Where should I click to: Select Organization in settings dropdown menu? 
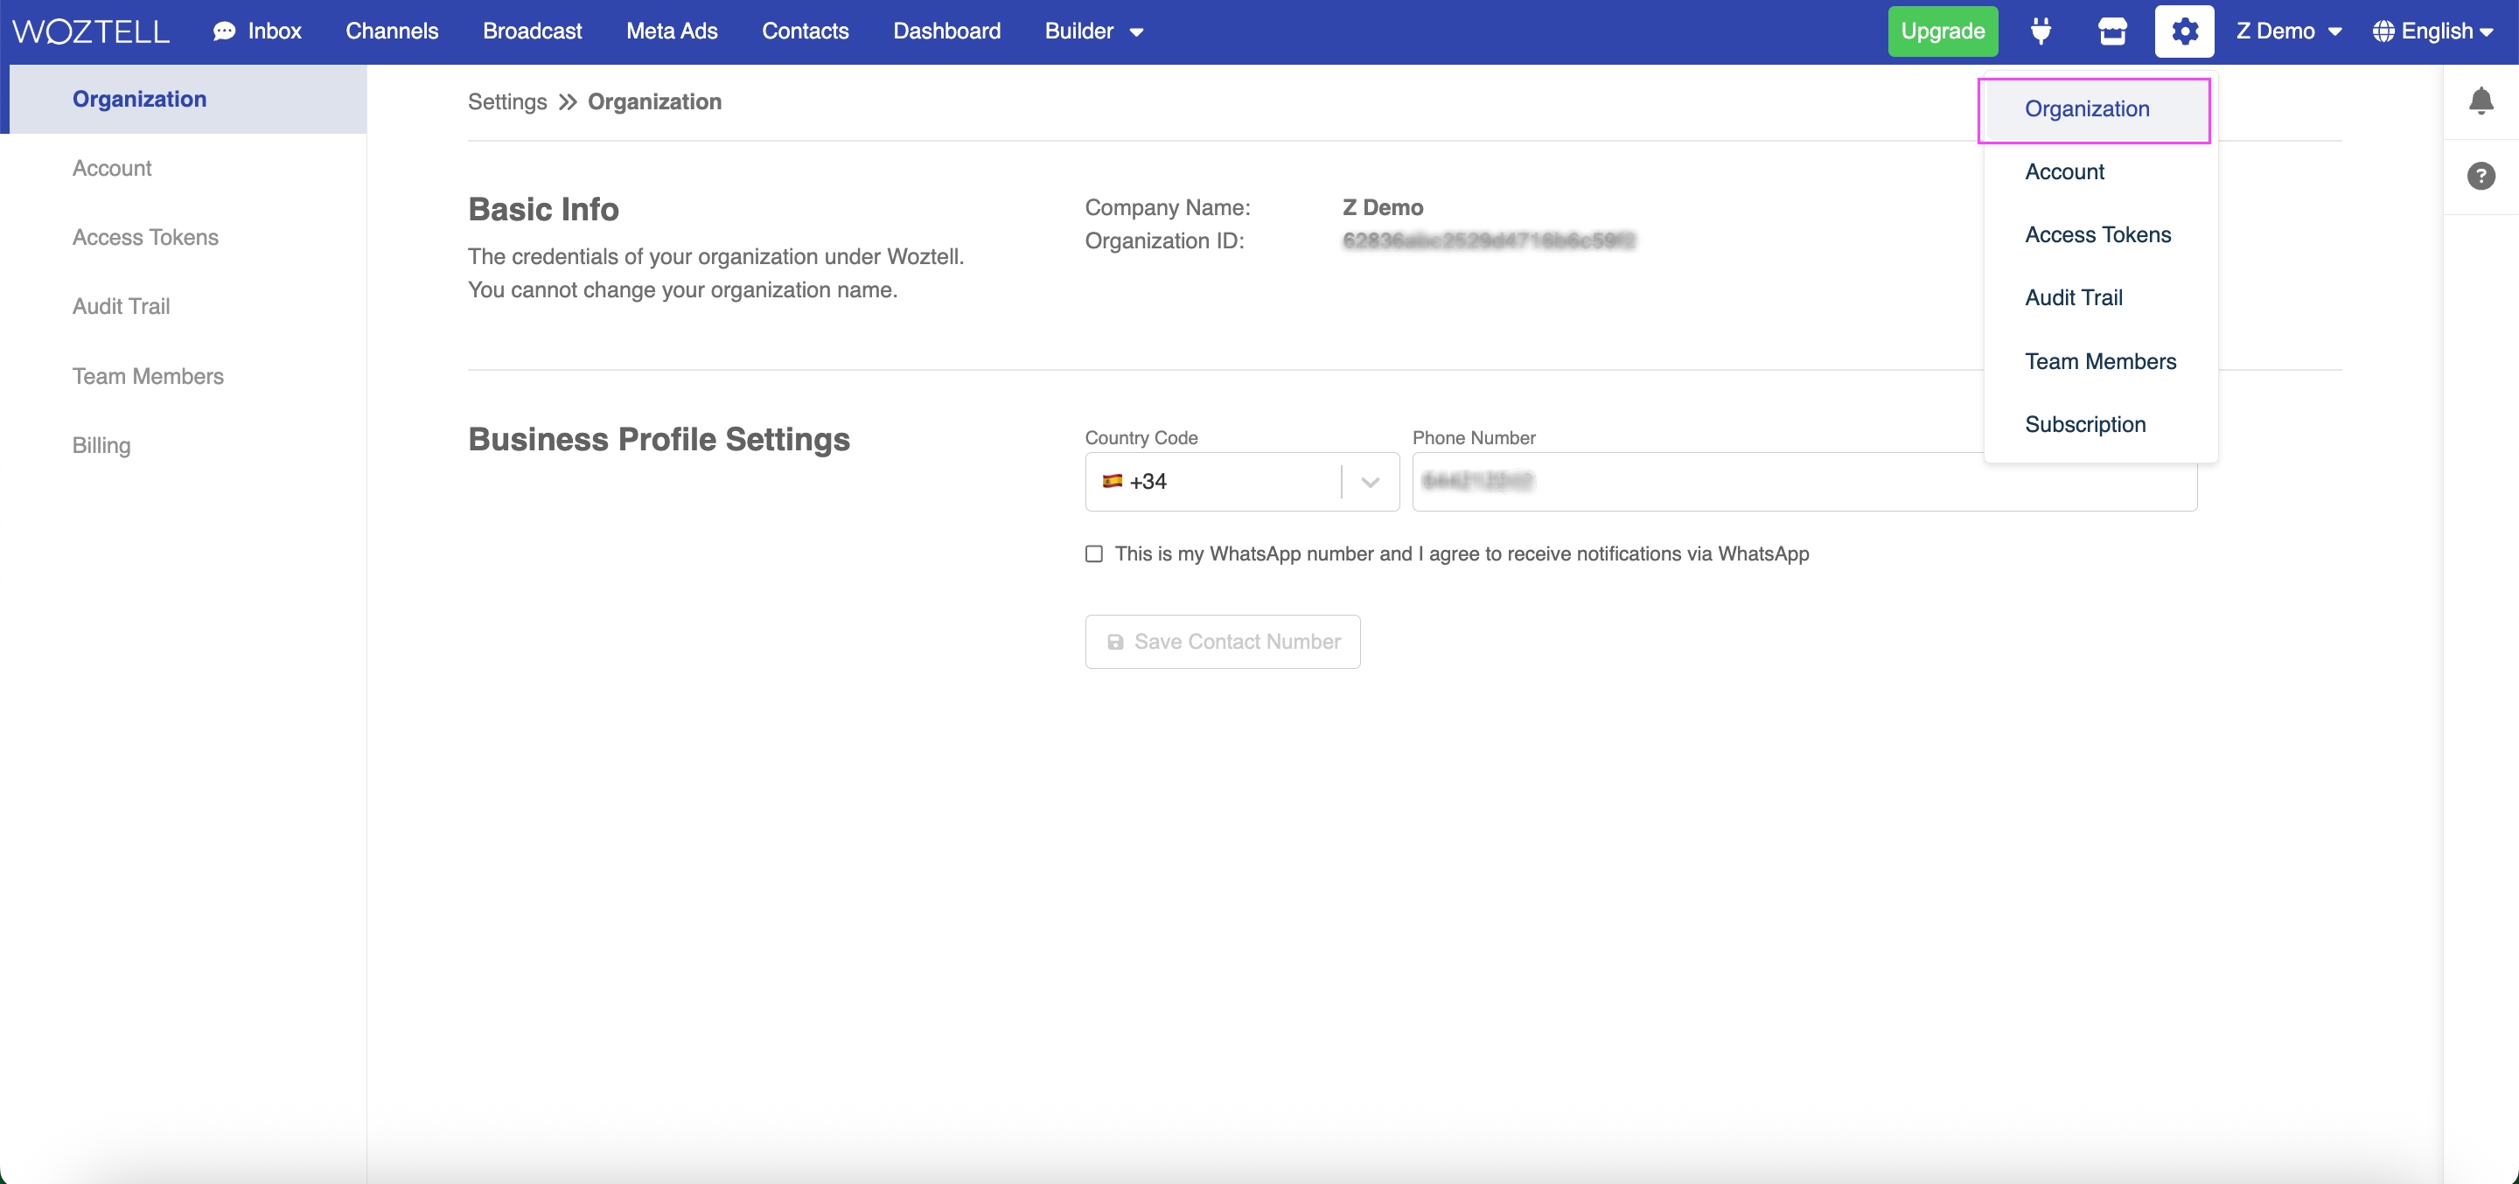pyautogui.click(x=2094, y=109)
